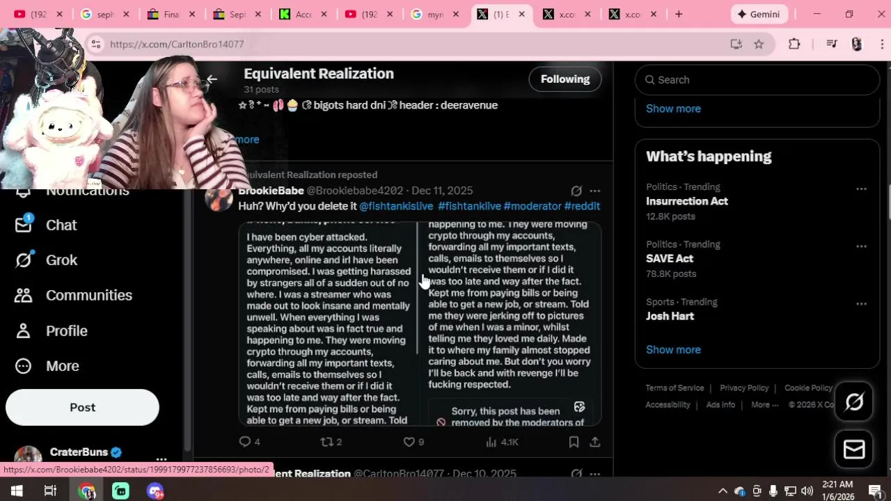Screen dimensions: 891x501
Task: Open Ads info footer link
Action: [720, 405]
